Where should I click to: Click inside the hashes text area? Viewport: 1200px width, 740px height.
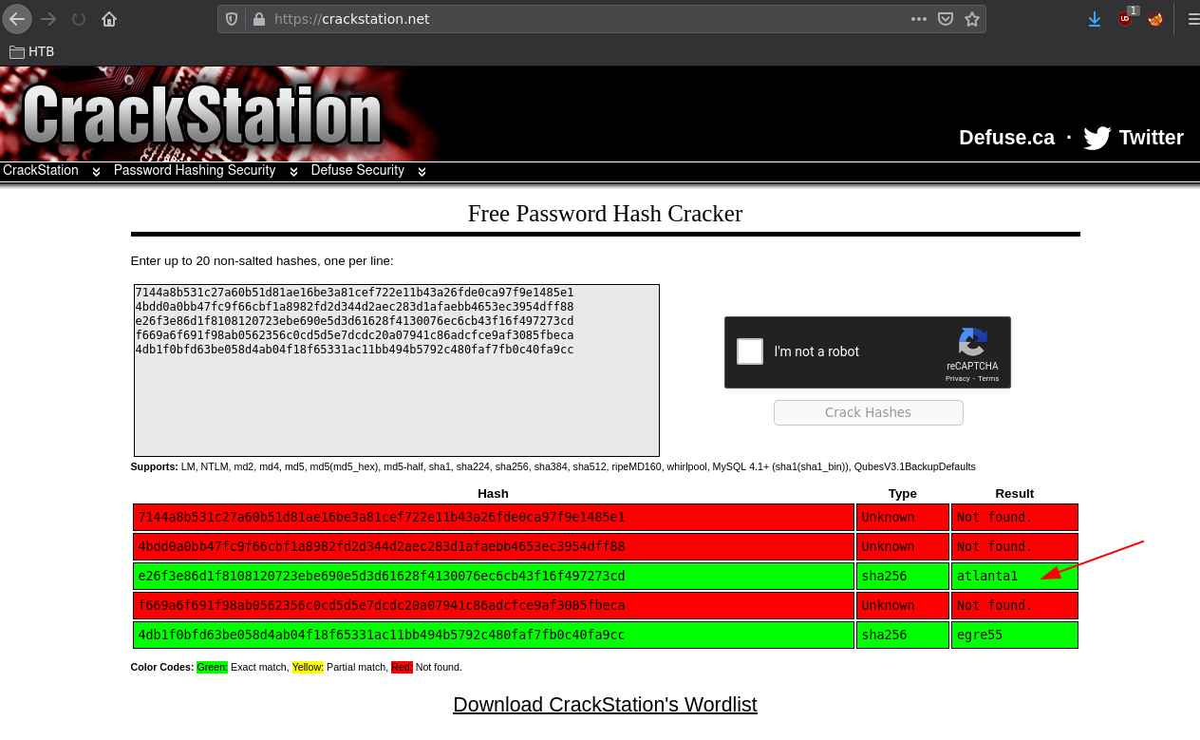(397, 370)
